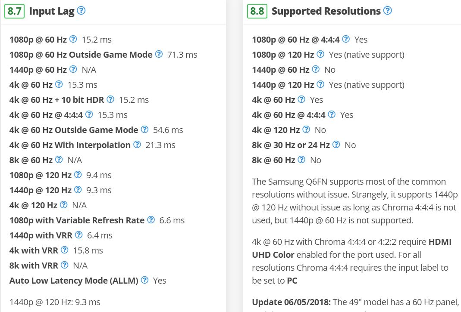Click the 4k with VRR label
Screen dimensions: 461x312
[34, 250]
